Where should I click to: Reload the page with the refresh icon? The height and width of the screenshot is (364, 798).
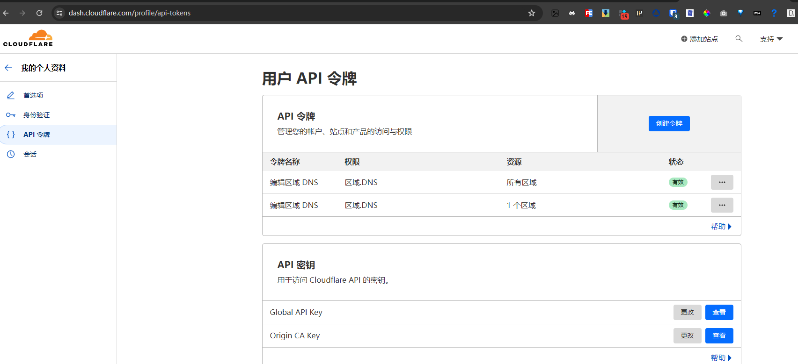click(39, 13)
